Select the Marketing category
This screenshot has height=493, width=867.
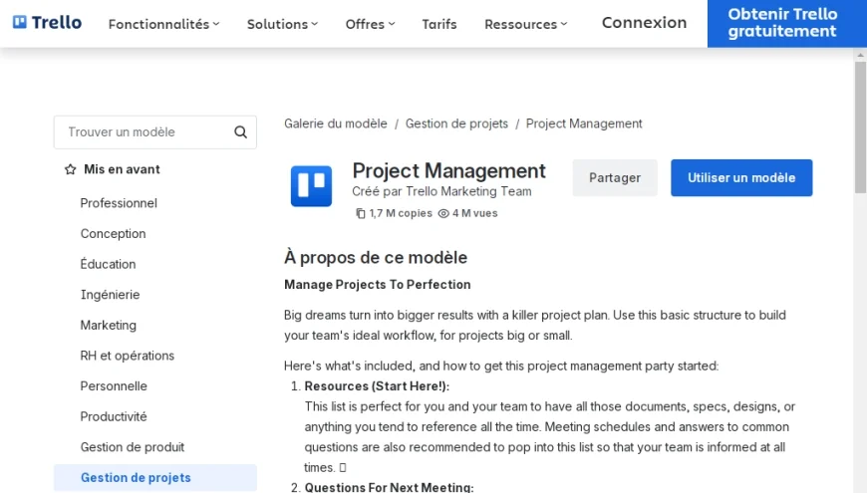[108, 326]
